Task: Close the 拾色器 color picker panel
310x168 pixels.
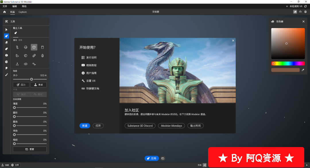Action: (303, 22)
